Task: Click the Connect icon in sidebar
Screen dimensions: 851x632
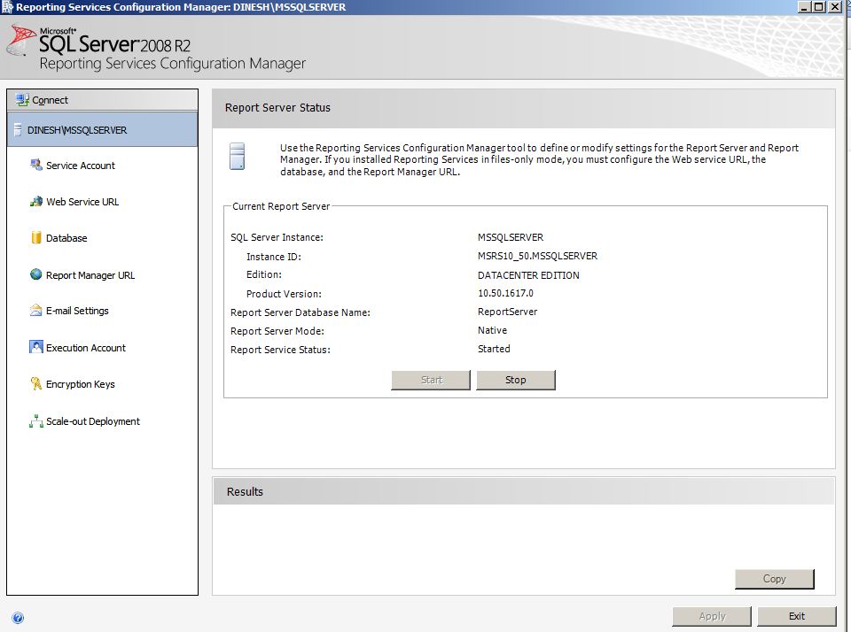Action: (22, 100)
